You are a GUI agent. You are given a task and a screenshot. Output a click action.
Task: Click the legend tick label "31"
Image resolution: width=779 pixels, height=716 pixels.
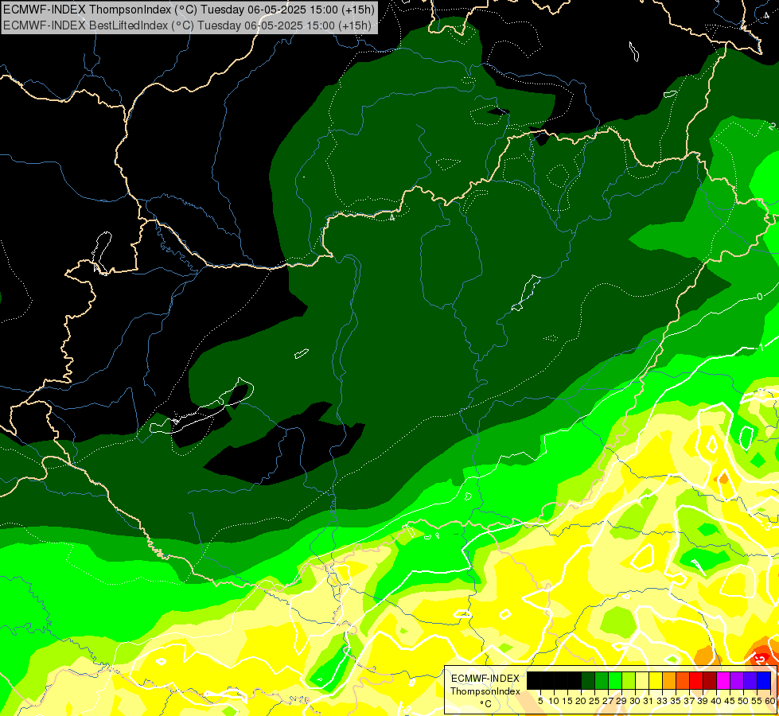(649, 701)
